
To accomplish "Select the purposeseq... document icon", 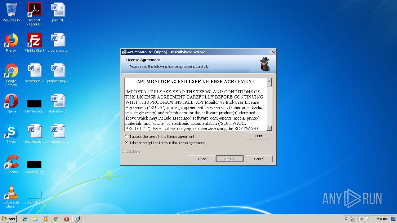I will [x=58, y=73].
